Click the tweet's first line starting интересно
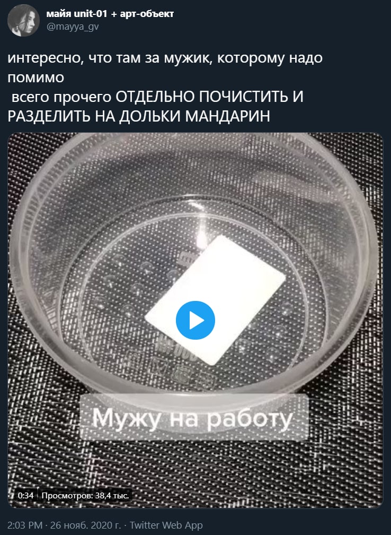The image size is (391, 535). click(x=165, y=58)
